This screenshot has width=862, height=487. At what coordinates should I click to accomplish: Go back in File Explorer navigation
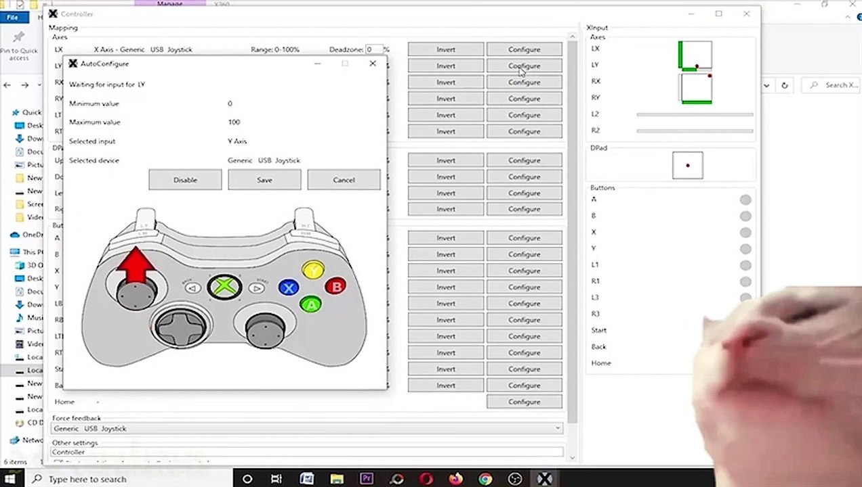(x=7, y=85)
